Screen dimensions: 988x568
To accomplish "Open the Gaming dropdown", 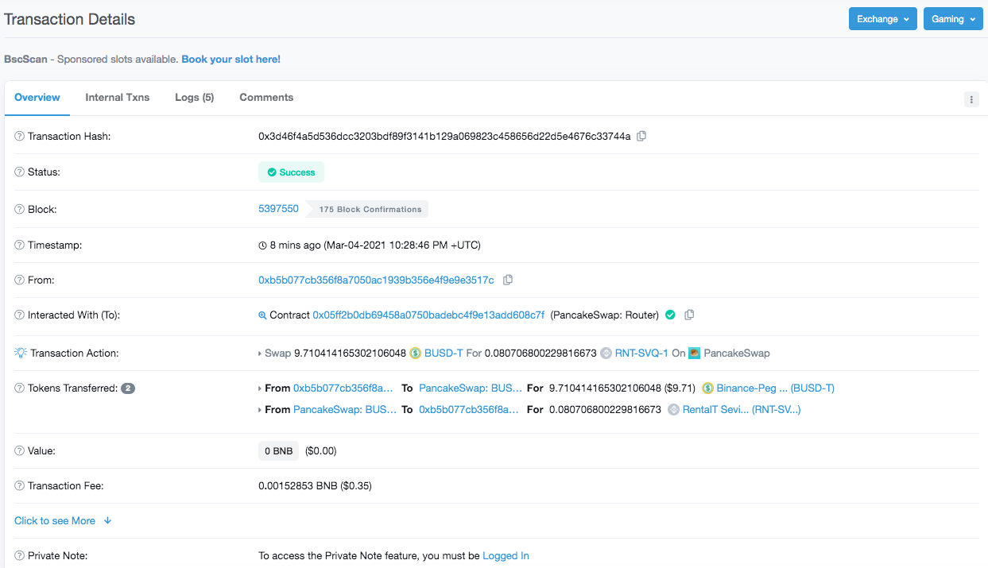I will [953, 19].
